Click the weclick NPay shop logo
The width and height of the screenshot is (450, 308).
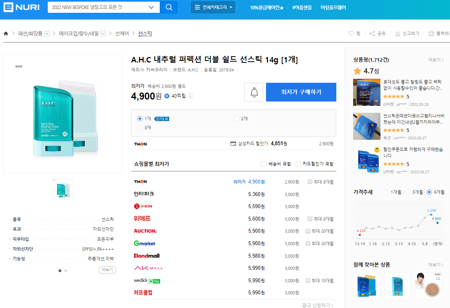[x=147, y=281]
